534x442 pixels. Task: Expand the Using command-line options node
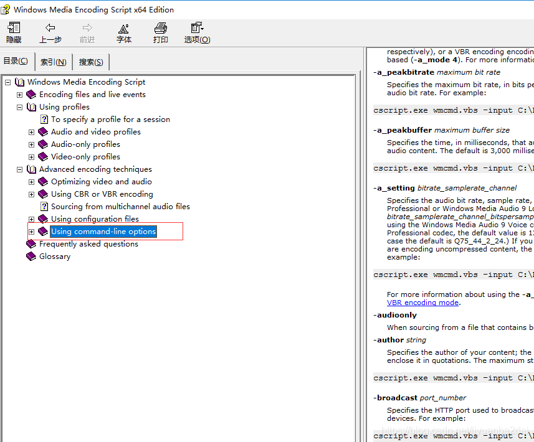click(x=31, y=232)
